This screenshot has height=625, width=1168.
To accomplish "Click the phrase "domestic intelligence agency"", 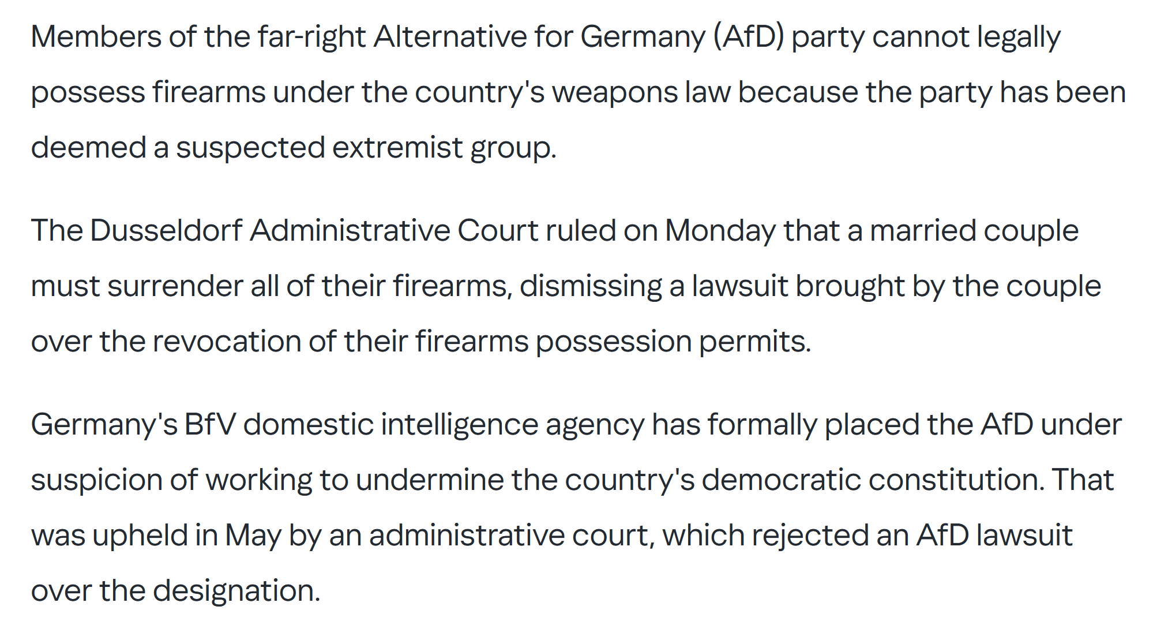I will tap(444, 426).
